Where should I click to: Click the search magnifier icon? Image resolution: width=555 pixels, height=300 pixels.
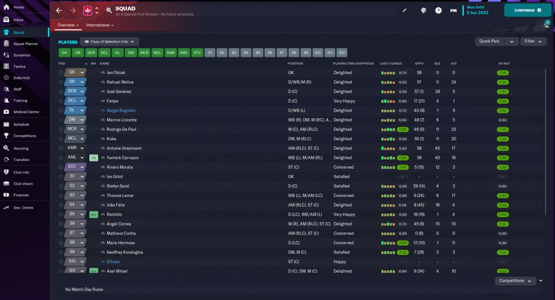coord(109,10)
